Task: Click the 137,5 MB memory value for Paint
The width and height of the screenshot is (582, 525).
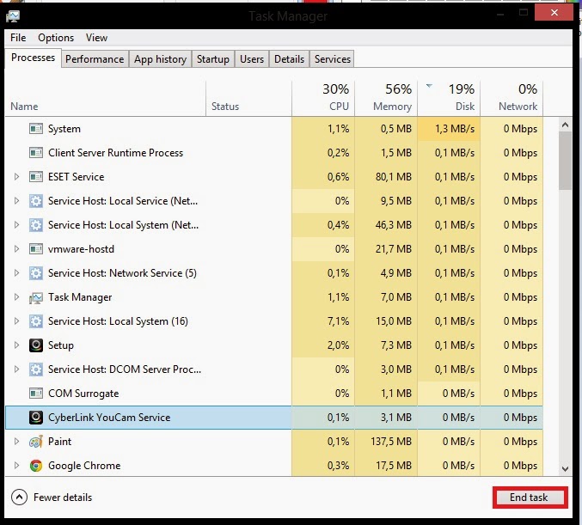Action: point(391,442)
